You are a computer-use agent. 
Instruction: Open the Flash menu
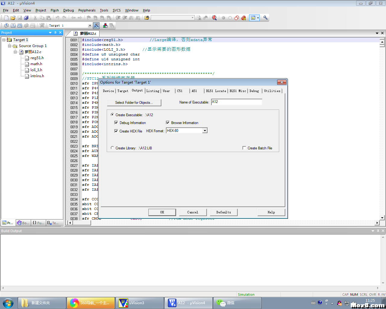tap(55, 10)
